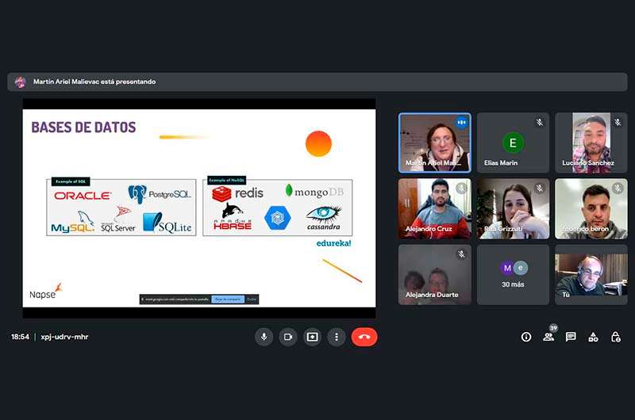Open the activities shapes icon
635x420 pixels.
point(593,337)
